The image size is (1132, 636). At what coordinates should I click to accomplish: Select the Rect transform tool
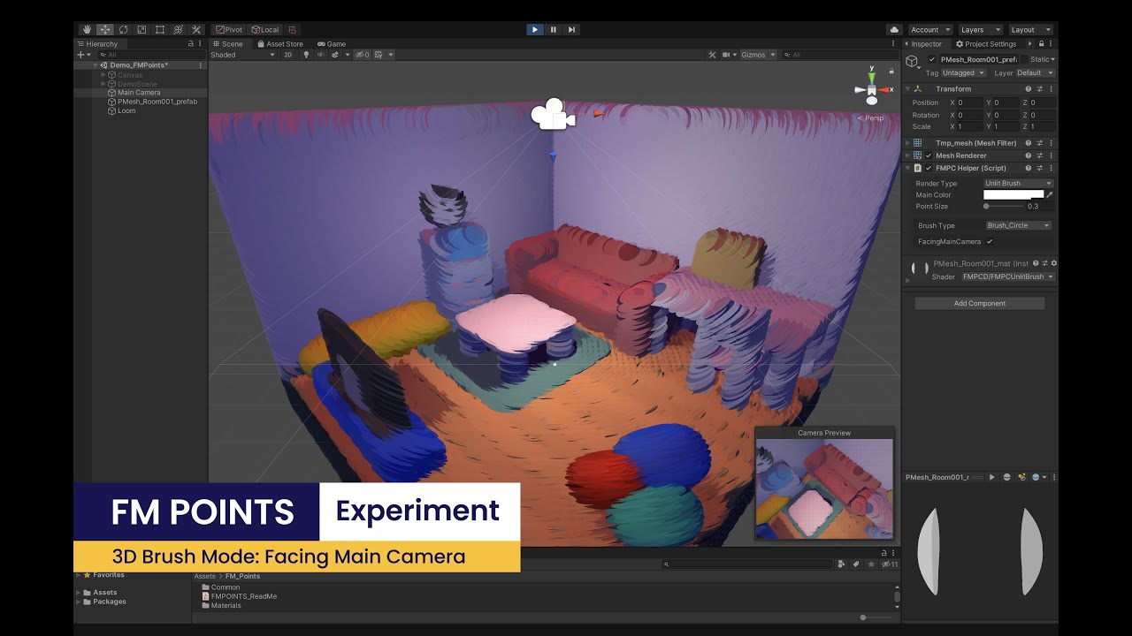tap(159, 29)
